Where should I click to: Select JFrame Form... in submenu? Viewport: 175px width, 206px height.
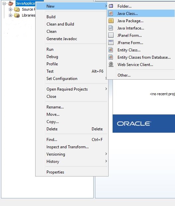[141, 43]
